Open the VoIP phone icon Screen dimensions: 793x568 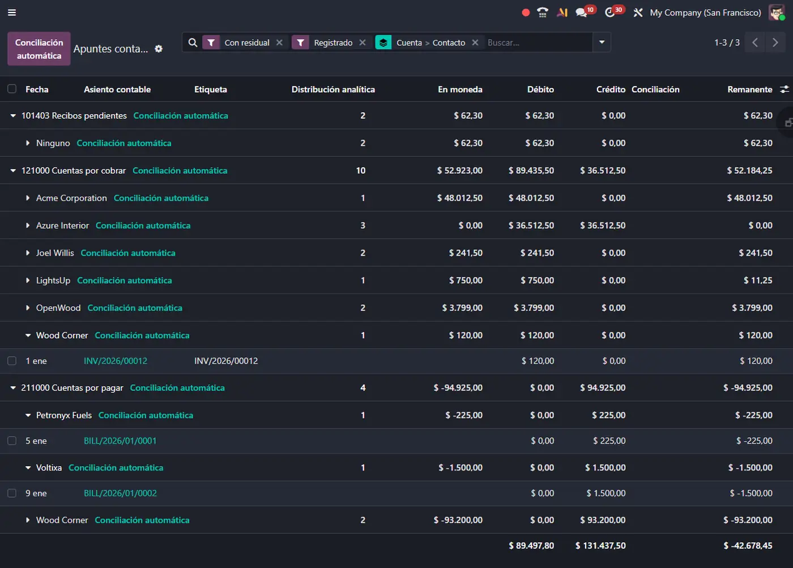543,12
